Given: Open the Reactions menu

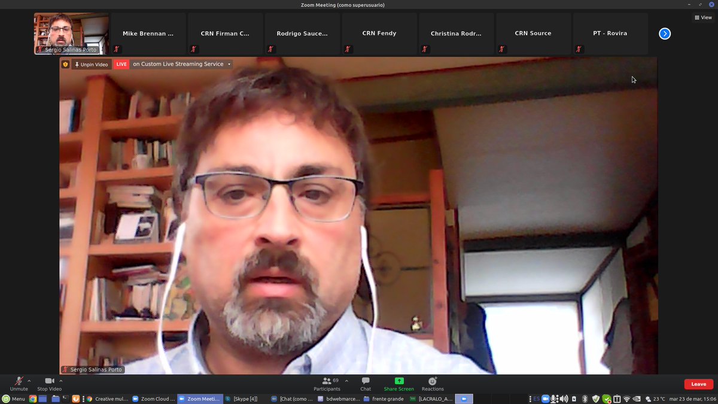Looking at the screenshot, I should click(x=433, y=383).
